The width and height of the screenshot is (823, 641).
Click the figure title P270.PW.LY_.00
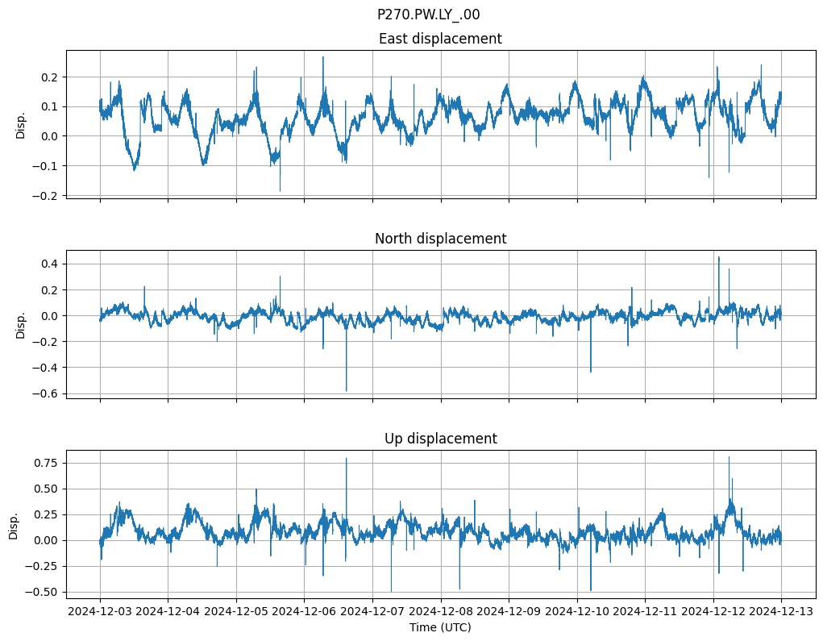pyautogui.click(x=428, y=15)
